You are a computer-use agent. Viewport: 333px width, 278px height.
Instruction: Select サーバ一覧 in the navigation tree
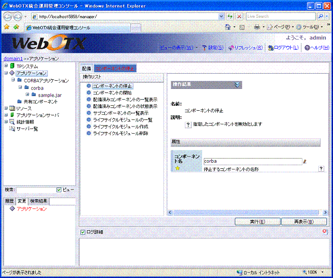coord(23,129)
